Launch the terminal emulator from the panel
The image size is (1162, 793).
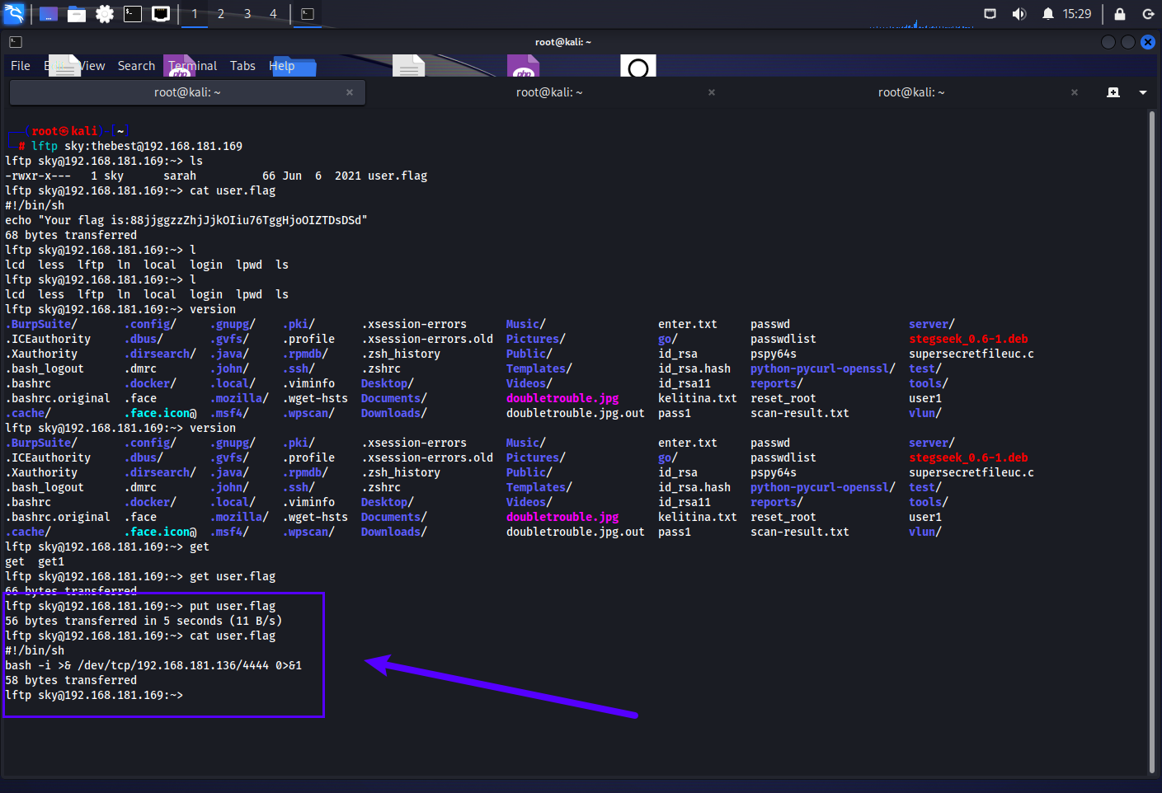click(x=133, y=14)
